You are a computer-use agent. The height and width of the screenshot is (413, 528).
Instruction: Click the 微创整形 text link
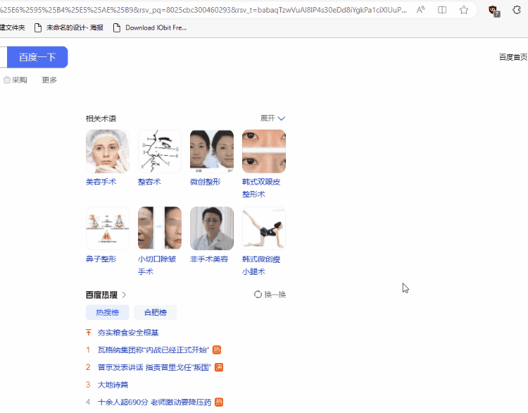[206, 182]
